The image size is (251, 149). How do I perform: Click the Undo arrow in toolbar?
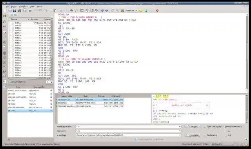[36, 11]
